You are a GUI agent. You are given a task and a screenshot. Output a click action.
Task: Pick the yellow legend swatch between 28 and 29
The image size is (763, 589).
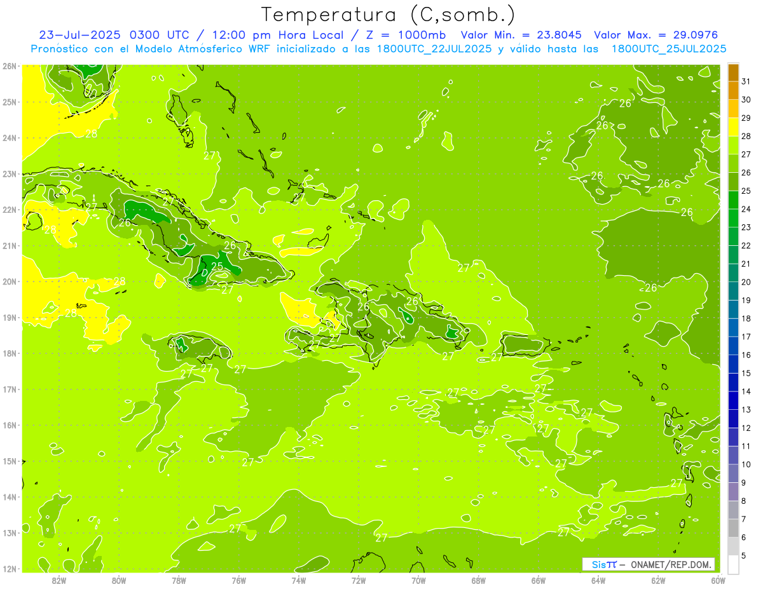coord(734,127)
